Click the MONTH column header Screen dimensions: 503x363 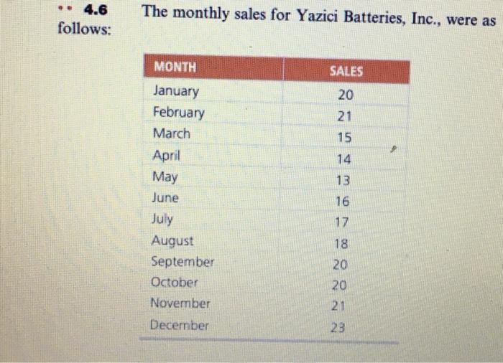[x=175, y=67]
